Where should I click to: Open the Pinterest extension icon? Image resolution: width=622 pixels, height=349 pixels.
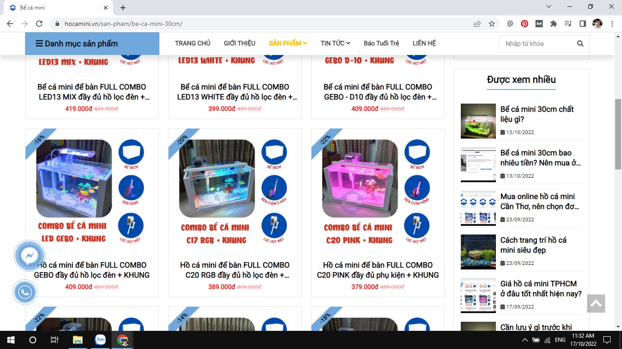click(x=525, y=24)
